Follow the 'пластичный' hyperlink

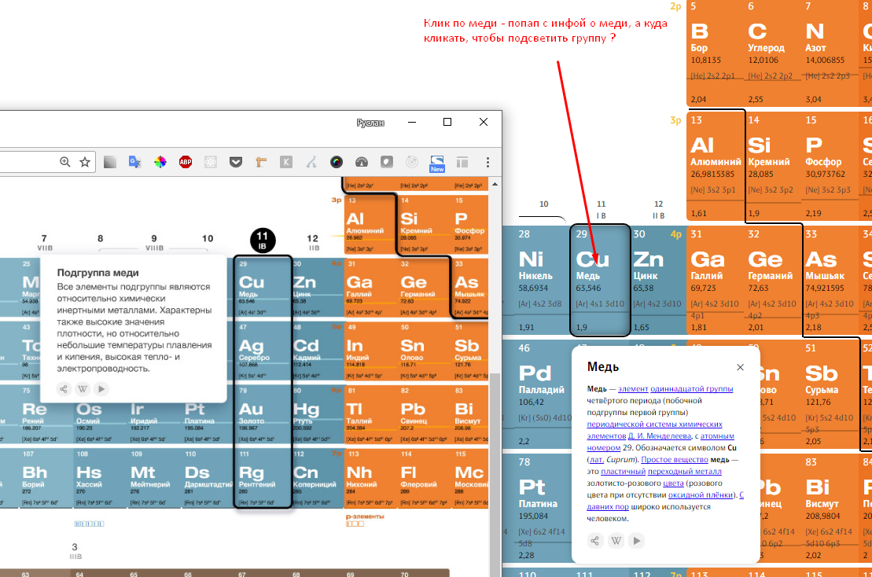(620, 470)
